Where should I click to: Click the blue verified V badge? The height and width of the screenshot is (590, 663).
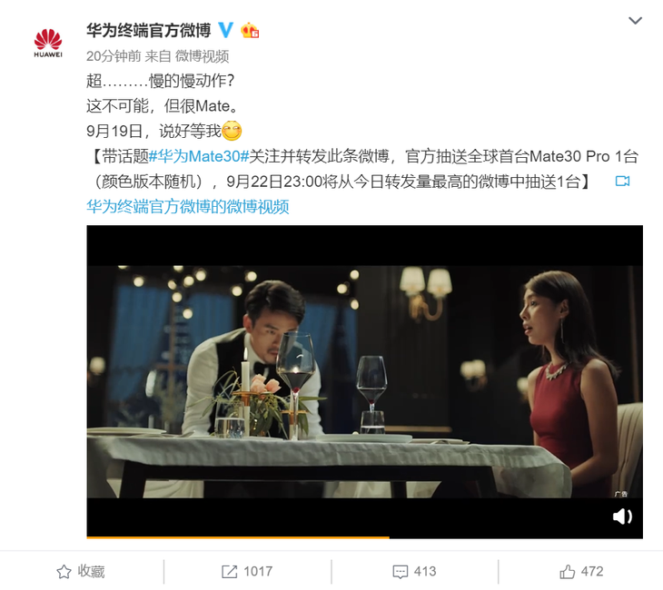(226, 31)
